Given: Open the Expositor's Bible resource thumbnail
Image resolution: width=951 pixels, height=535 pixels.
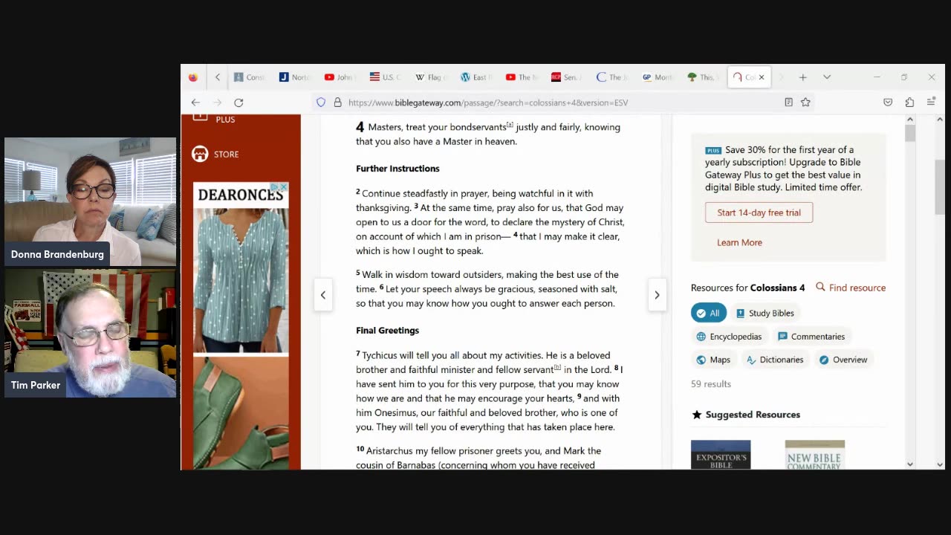Looking at the screenshot, I should coord(721,455).
